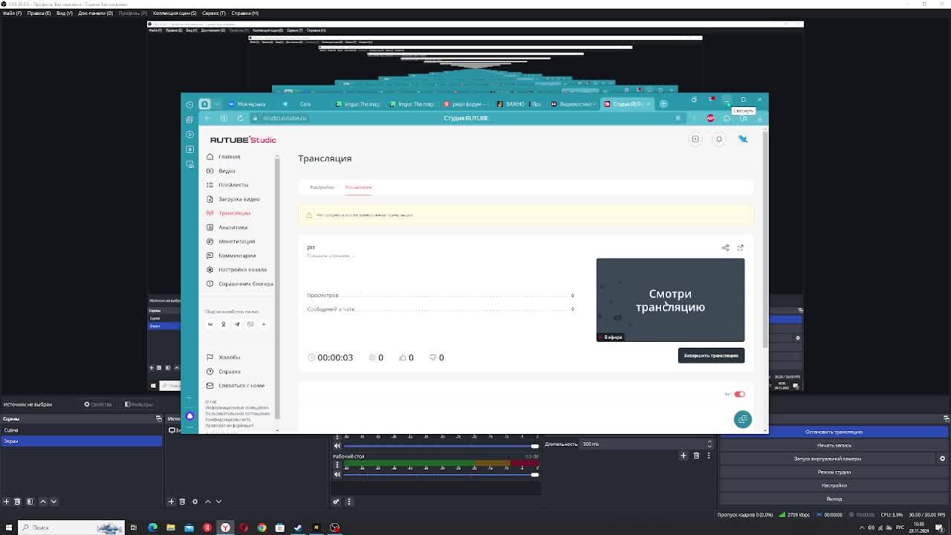Click Режим студии in OBS controls
The height and width of the screenshot is (535, 951).
click(834, 472)
